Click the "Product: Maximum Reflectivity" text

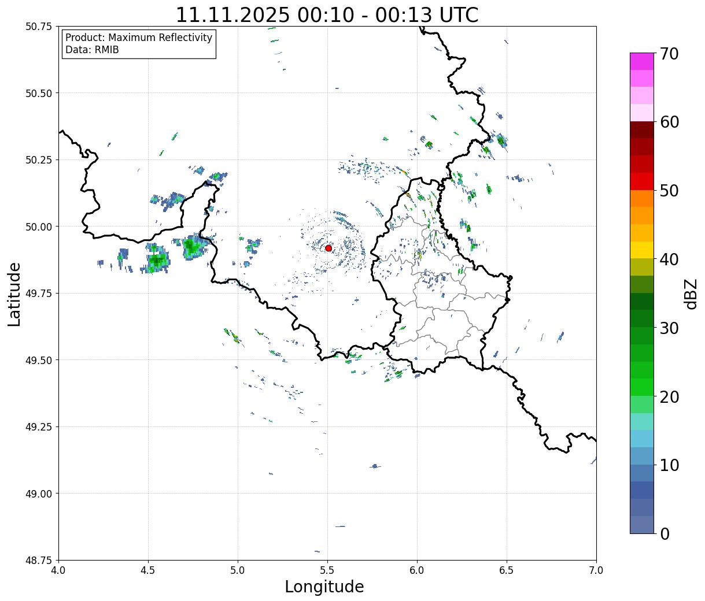click(139, 38)
